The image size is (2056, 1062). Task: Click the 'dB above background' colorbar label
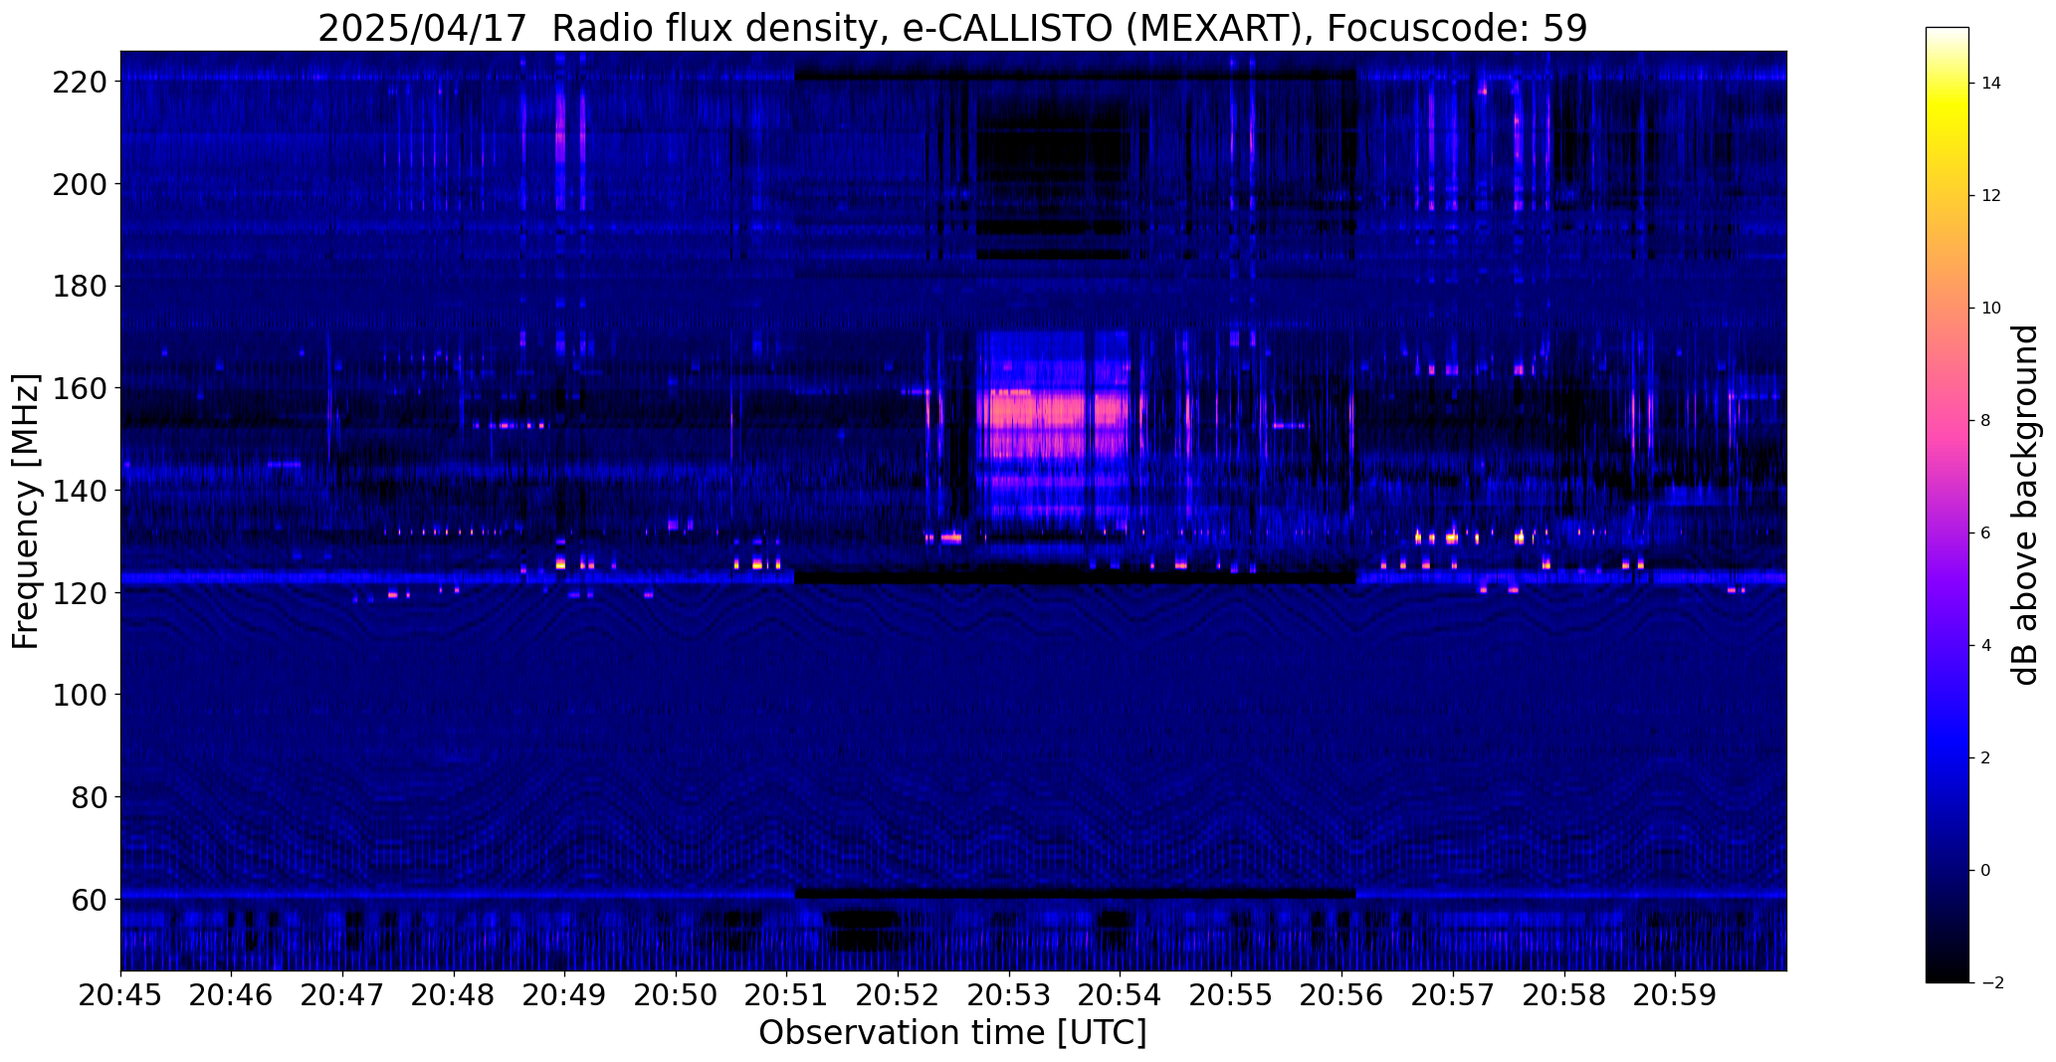(x=2025, y=505)
